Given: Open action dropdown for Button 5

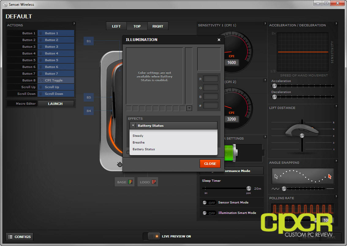Looking at the screenshot, I should 56,60.
